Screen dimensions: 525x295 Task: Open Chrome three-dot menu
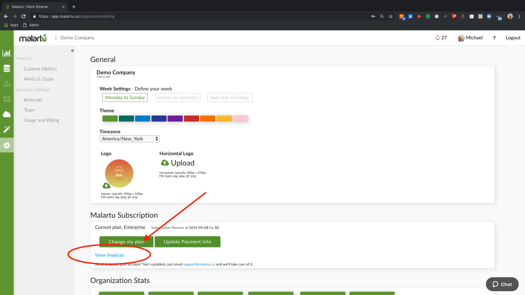tap(519, 16)
